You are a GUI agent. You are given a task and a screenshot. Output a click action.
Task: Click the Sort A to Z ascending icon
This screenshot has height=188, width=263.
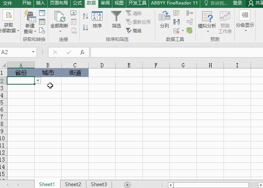85,16
